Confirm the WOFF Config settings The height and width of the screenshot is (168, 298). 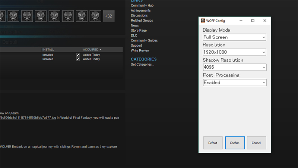coord(235,143)
